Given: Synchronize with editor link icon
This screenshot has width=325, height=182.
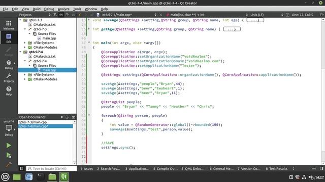Looking at the screenshot, I should (61, 15).
